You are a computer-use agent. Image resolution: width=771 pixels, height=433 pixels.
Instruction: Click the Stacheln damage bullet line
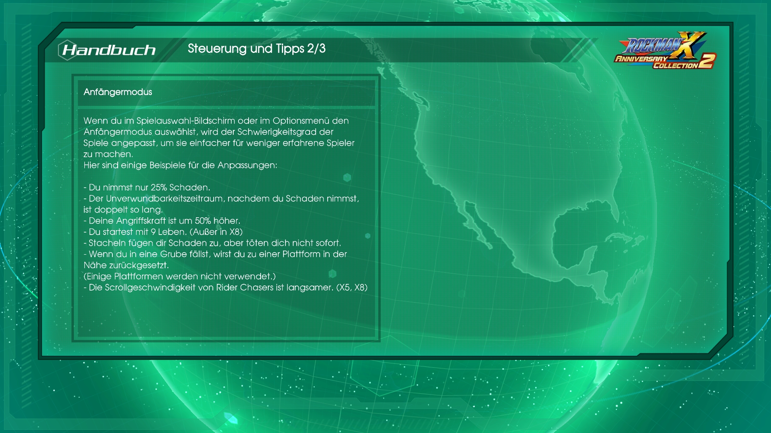pos(212,243)
